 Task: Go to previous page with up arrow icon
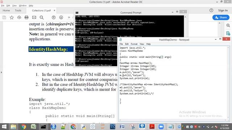tap(54, 17)
